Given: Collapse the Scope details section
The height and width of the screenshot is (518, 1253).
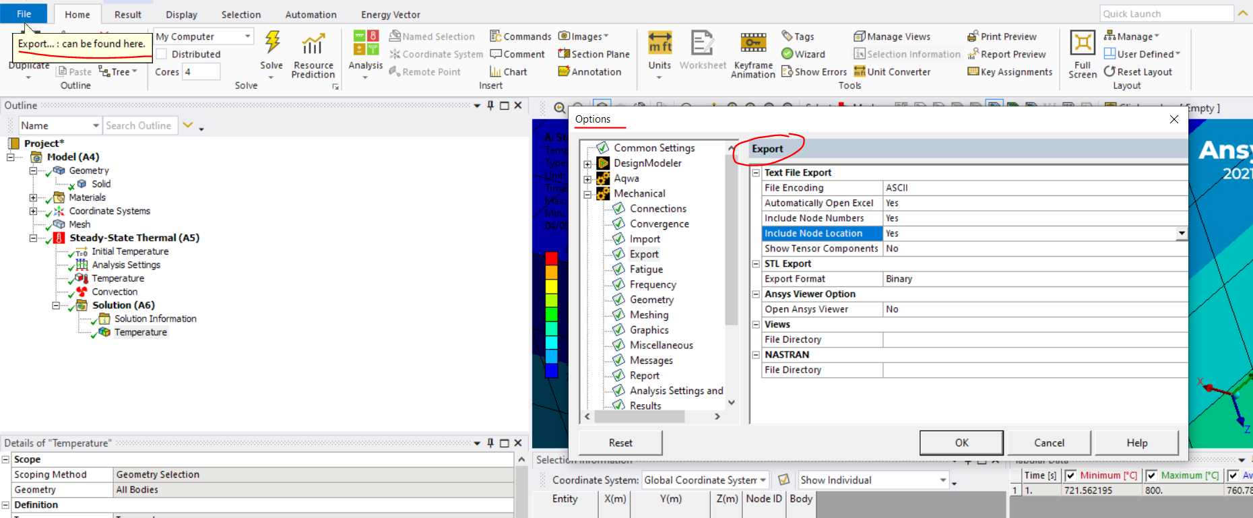Looking at the screenshot, I should point(5,459).
